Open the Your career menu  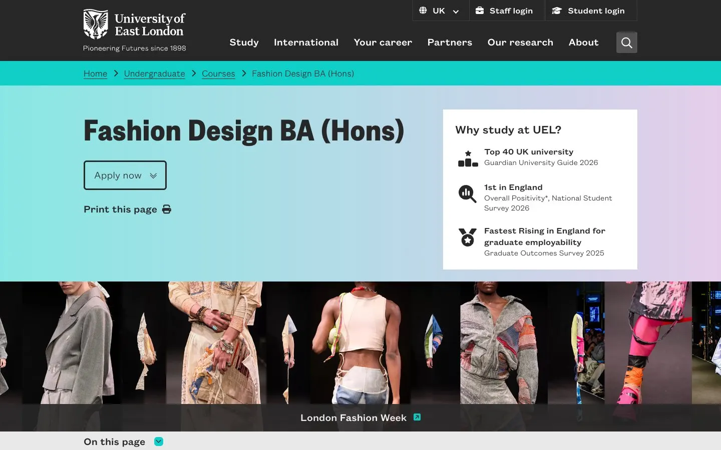pos(383,42)
